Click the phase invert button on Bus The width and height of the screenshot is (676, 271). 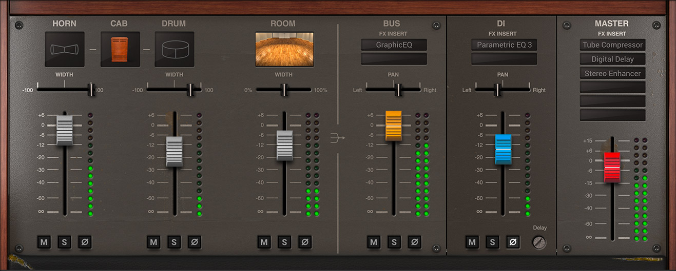click(x=414, y=242)
